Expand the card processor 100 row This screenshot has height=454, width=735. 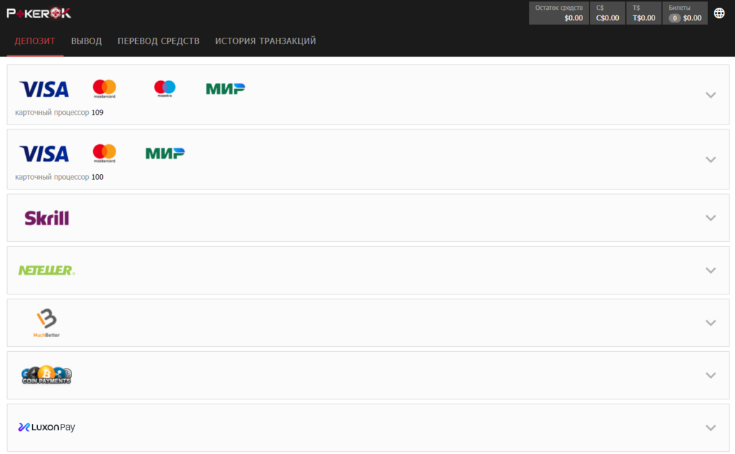[x=710, y=159]
